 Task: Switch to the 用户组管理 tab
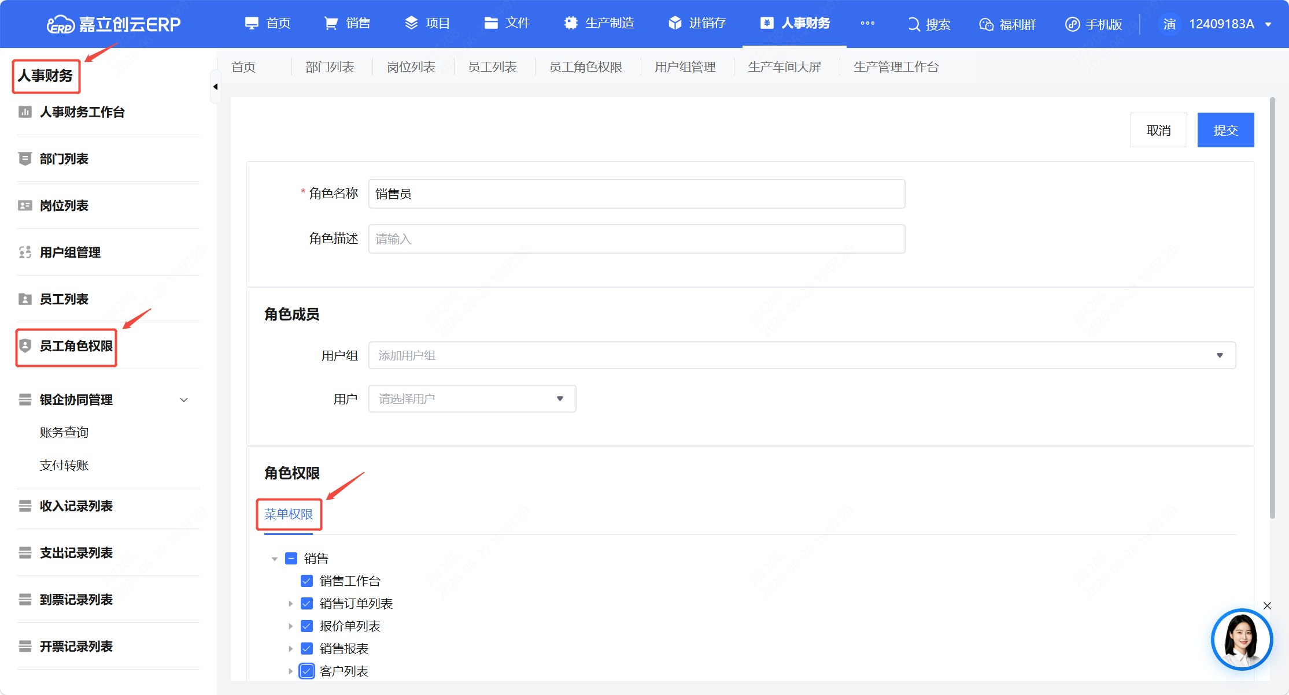[x=685, y=67]
